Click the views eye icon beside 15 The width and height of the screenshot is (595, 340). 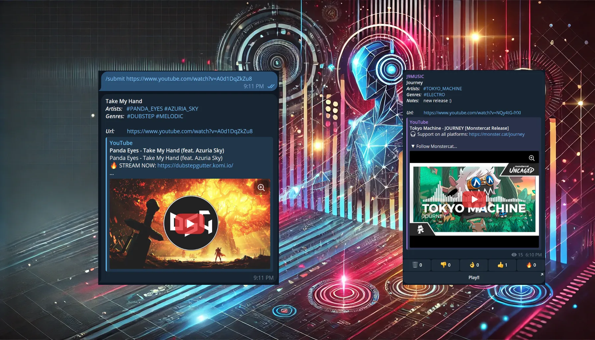click(514, 255)
